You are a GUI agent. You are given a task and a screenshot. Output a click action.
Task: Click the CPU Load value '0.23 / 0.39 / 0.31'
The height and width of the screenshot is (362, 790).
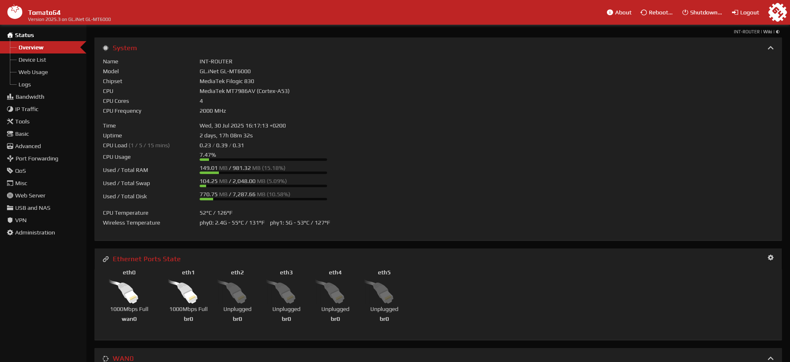[222, 145]
